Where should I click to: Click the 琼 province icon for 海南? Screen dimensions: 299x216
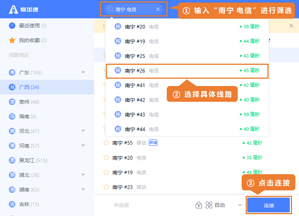(12, 116)
